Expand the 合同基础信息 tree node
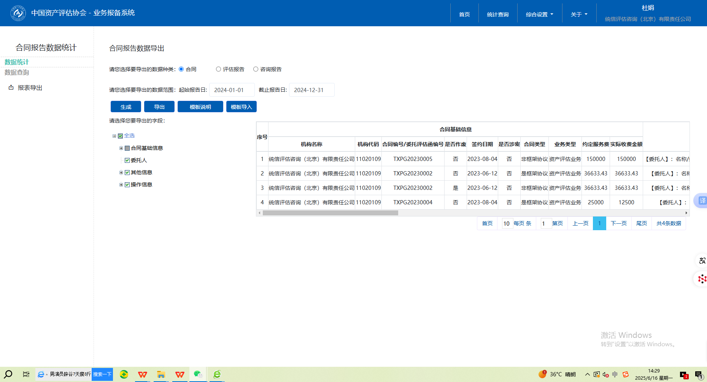The image size is (707, 382). [121, 148]
